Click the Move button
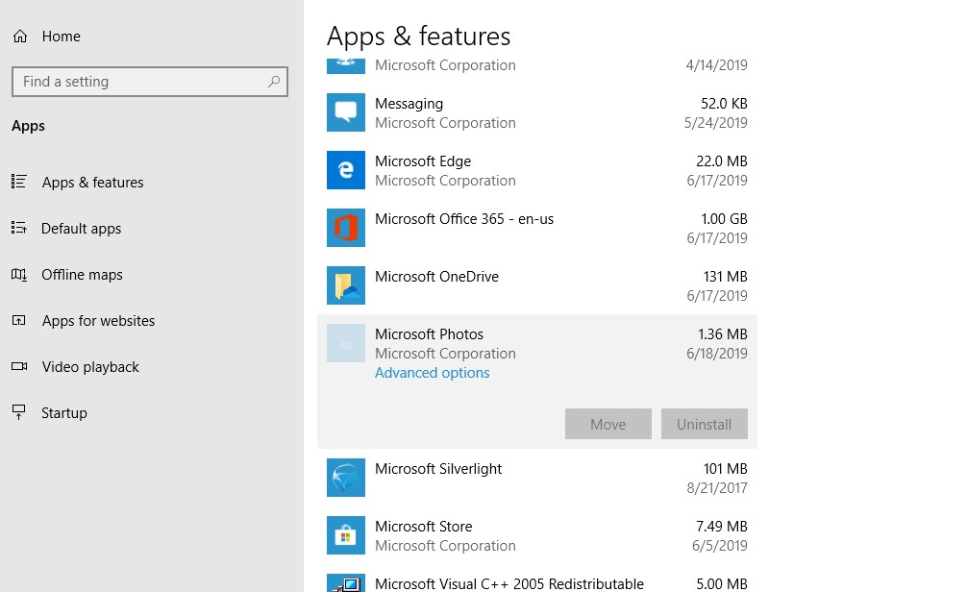The height and width of the screenshot is (592, 967). coord(608,424)
